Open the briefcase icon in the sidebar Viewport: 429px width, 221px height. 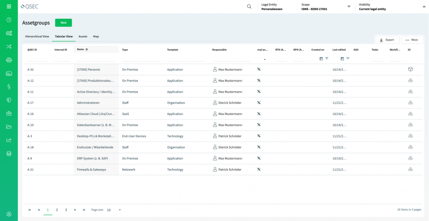click(x=9, y=113)
